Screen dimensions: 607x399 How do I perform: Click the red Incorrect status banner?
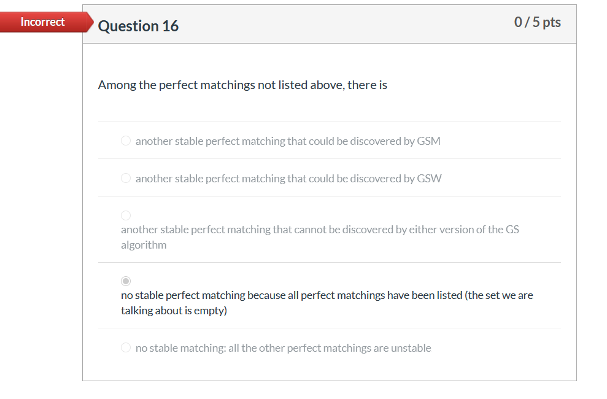coord(43,21)
